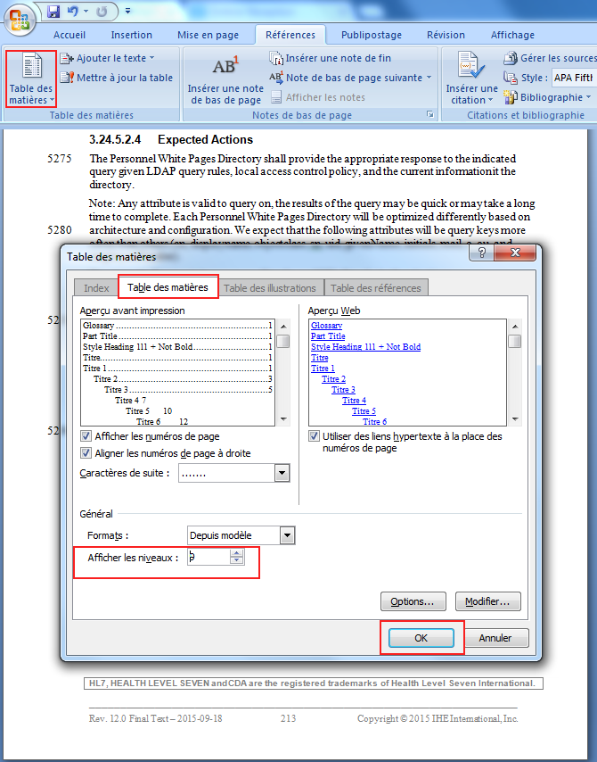
Task: Switch to Table des illustrations tab
Action: [x=269, y=287]
